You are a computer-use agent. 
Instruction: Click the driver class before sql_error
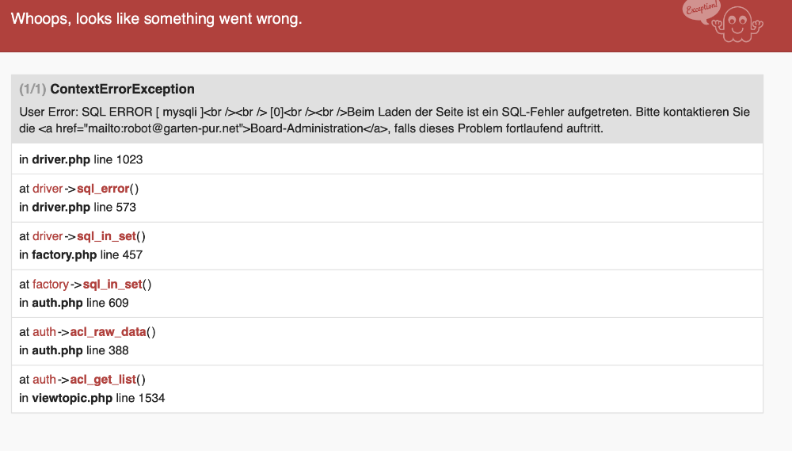pos(48,189)
